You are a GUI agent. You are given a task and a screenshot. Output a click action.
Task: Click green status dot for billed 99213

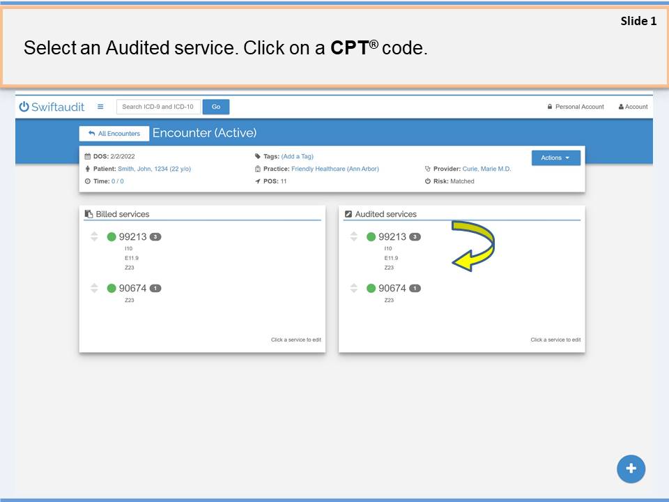pyautogui.click(x=111, y=237)
